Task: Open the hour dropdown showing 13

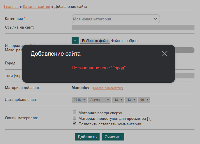Action: tap(131, 100)
